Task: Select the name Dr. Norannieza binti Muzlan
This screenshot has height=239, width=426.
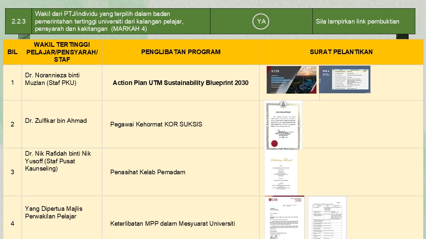Action: click(x=52, y=79)
